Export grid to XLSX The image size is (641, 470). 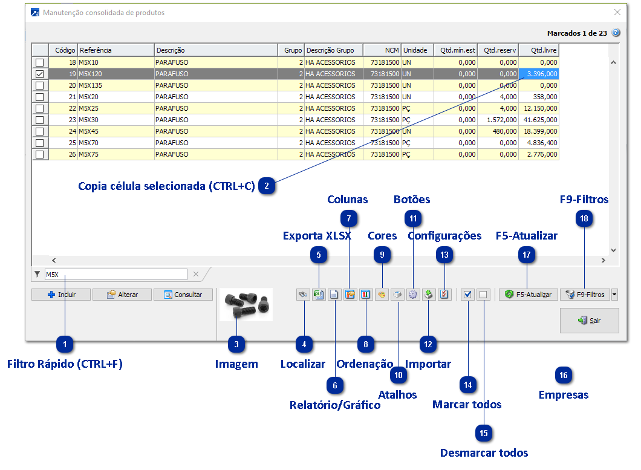pyautogui.click(x=319, y=295)
